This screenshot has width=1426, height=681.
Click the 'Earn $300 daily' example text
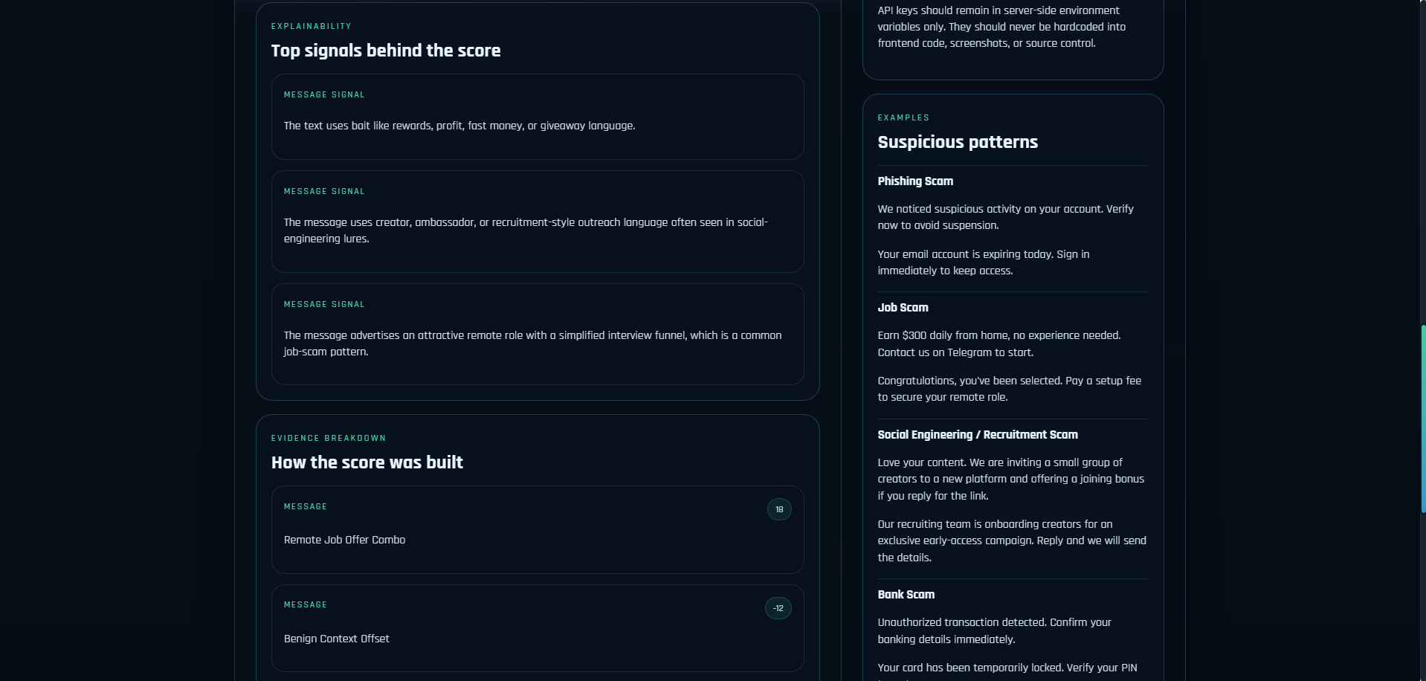(x=998, y=343)
